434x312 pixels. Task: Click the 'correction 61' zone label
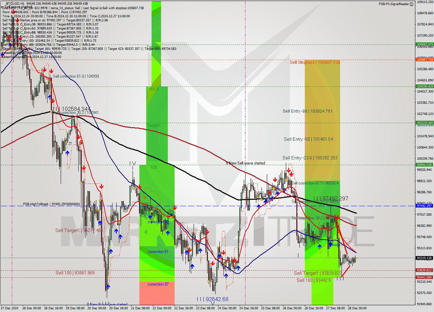tap(158, 252)
